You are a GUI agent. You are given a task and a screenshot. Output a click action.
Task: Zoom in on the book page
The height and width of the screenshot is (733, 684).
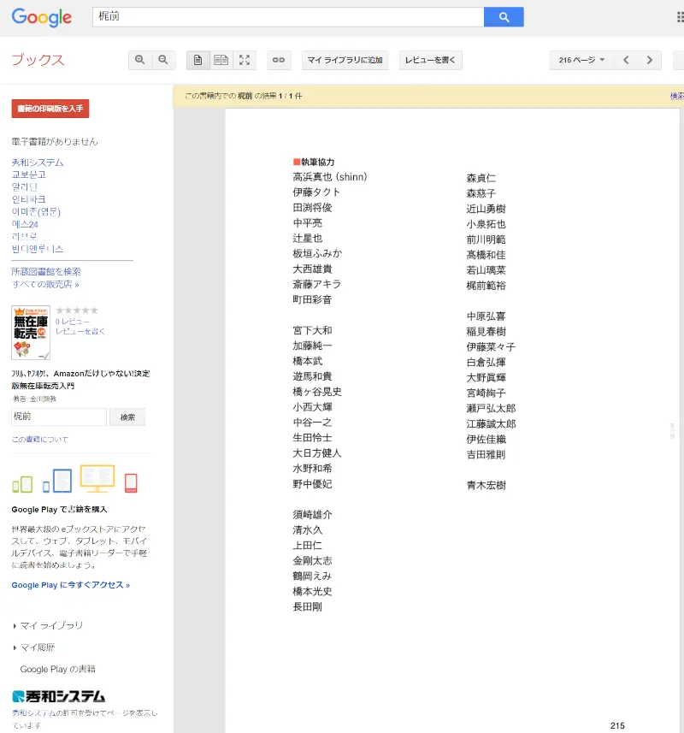(x=140, y=60)
